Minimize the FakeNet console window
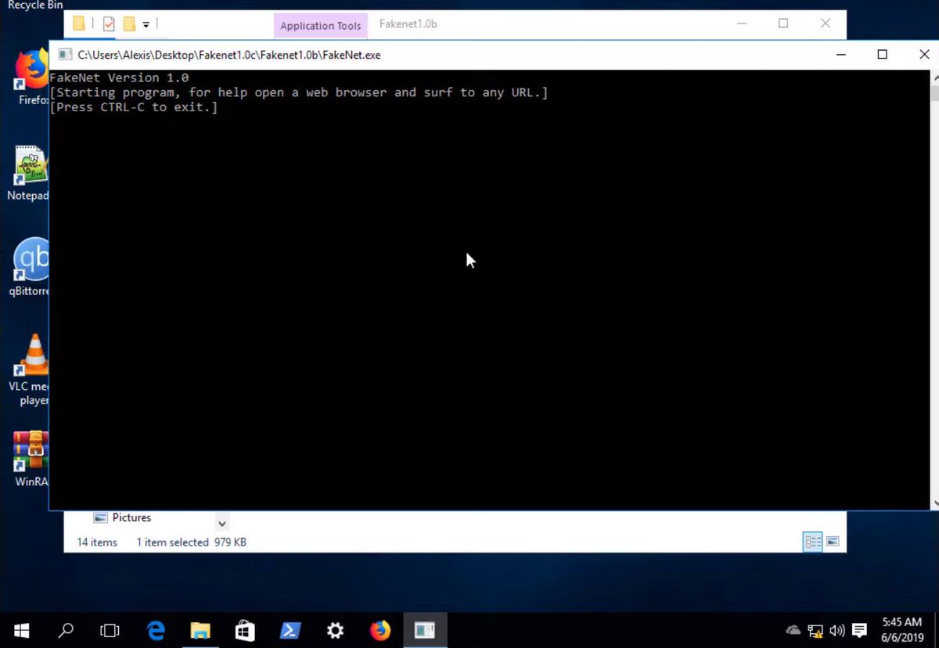Viewport: 939px width, 648px height. (840, 55)
